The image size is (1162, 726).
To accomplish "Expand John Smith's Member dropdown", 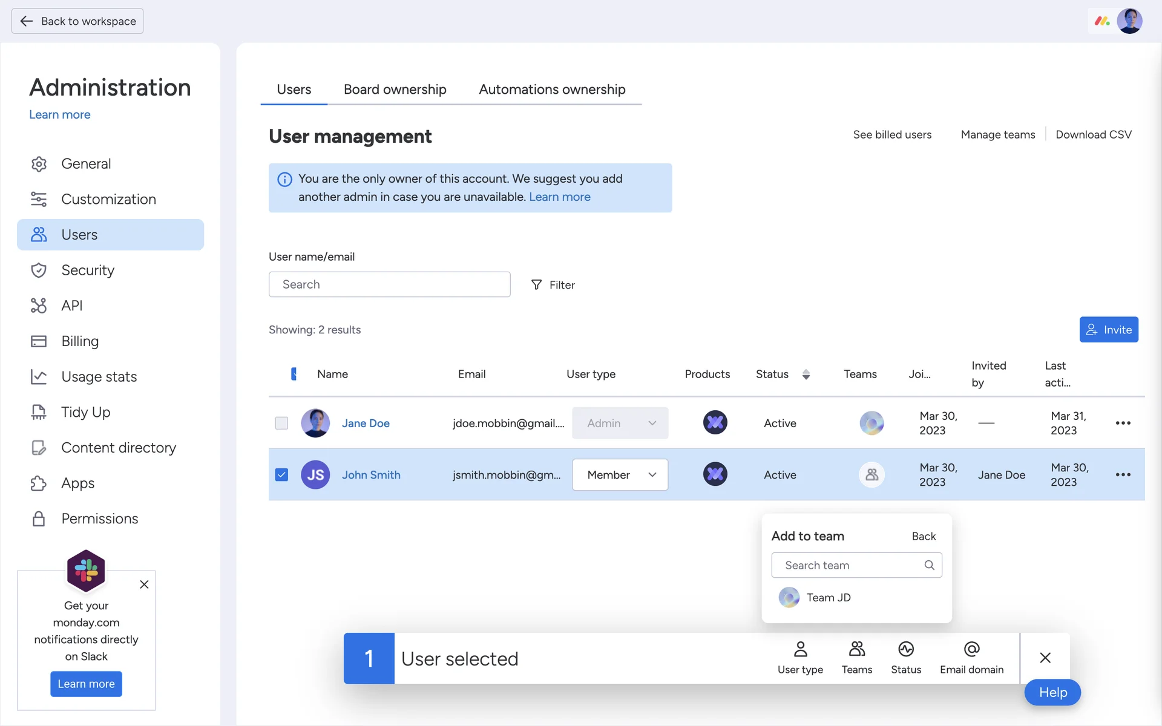I will point(620,475).
